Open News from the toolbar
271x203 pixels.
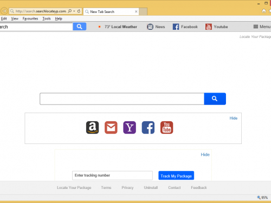156,27
